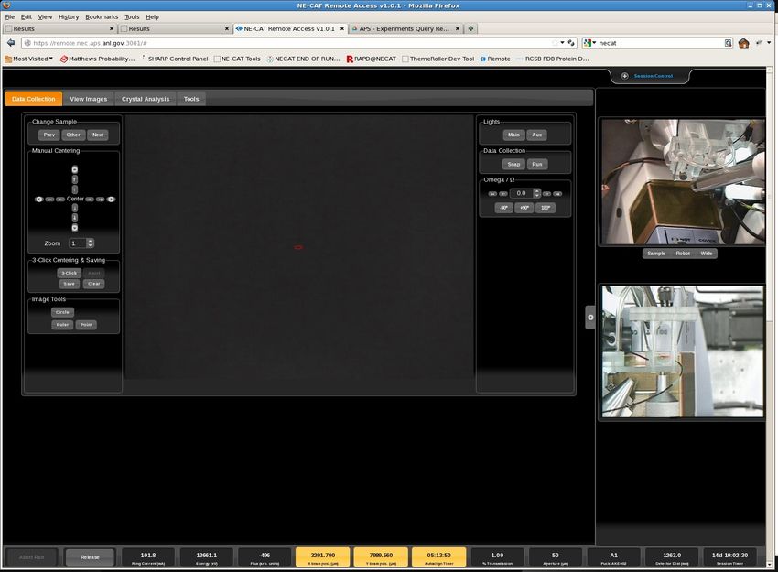Toggle the Aux light

coord(537,135)
